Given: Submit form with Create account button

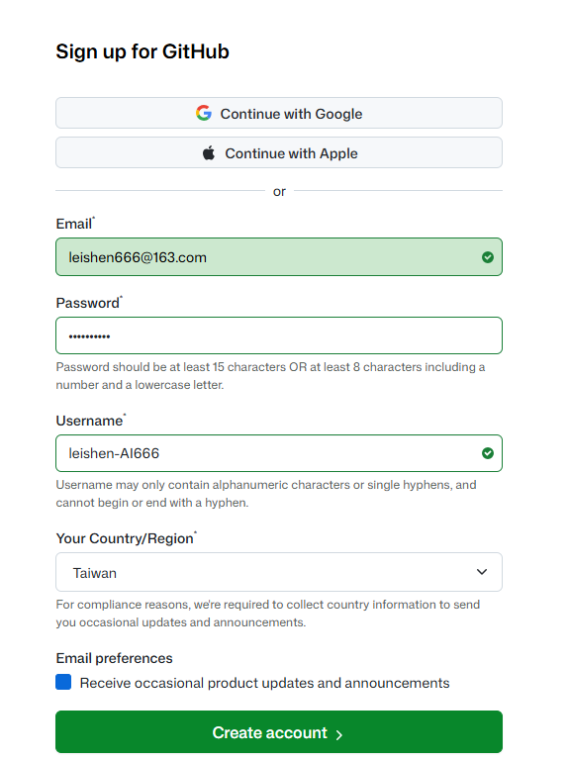Looking at the screenshot, I should 279,732.
